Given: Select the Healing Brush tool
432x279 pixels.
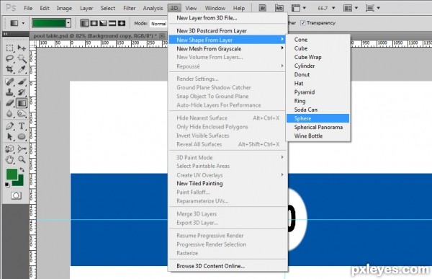Looking at the screenshot, I should click(x=10, y=82).
